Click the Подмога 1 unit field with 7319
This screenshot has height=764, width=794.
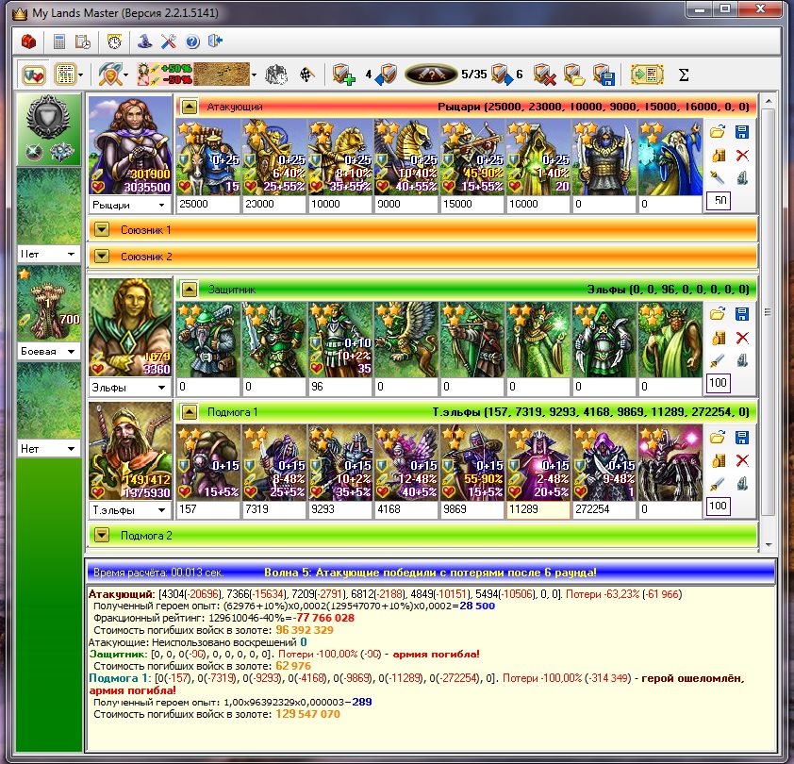[274, 509]
